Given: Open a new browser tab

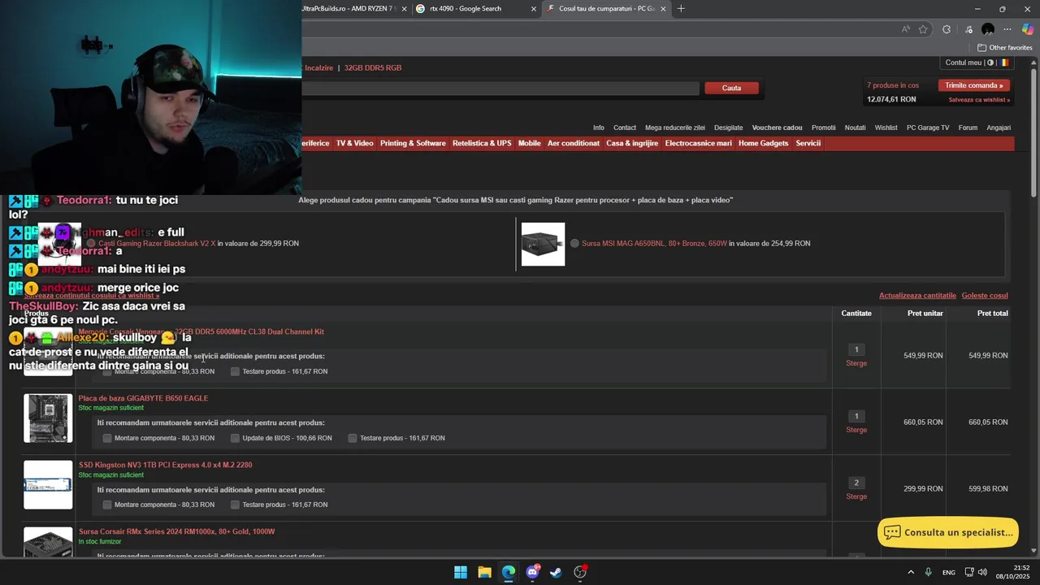Looking at the screenshot, I should (681, 9).
